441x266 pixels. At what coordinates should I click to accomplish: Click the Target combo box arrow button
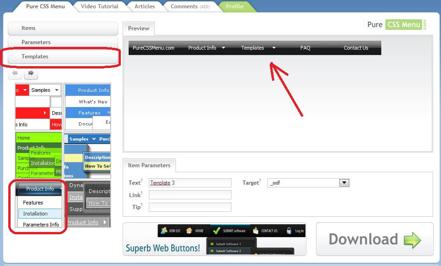[x=344, y=183]
